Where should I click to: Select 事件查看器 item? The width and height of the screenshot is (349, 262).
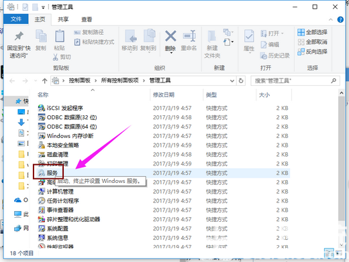click(56, 210)
